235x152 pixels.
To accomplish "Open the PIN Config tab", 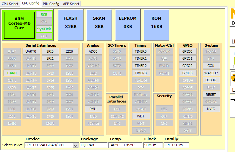I will pos(51,4).
